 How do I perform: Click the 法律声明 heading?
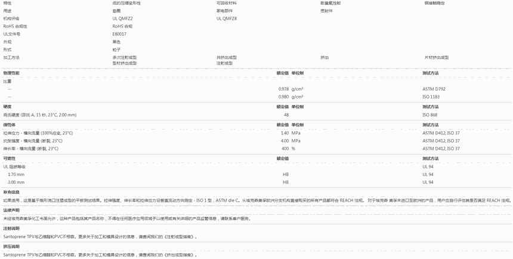(x=11, y=210)
